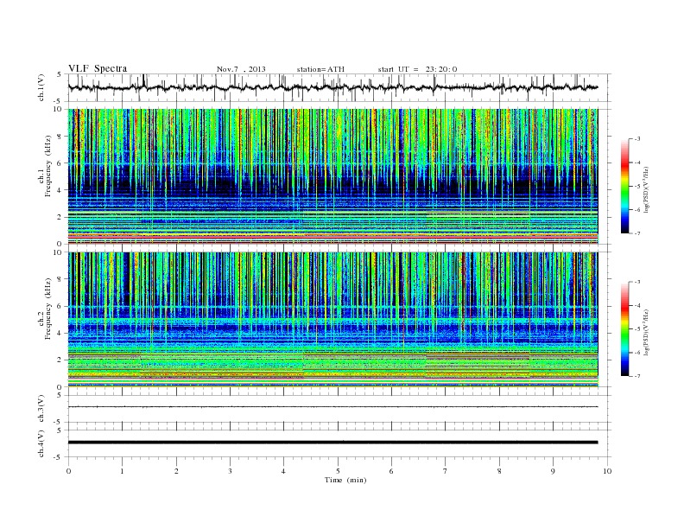Click time axis tick label "0"
Image resolution: width=684 pixels, height=529 pixels.
click(68, 471)
